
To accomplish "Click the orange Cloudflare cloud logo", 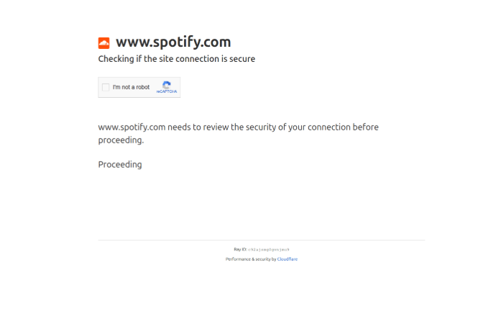I will tap(104, 43).
